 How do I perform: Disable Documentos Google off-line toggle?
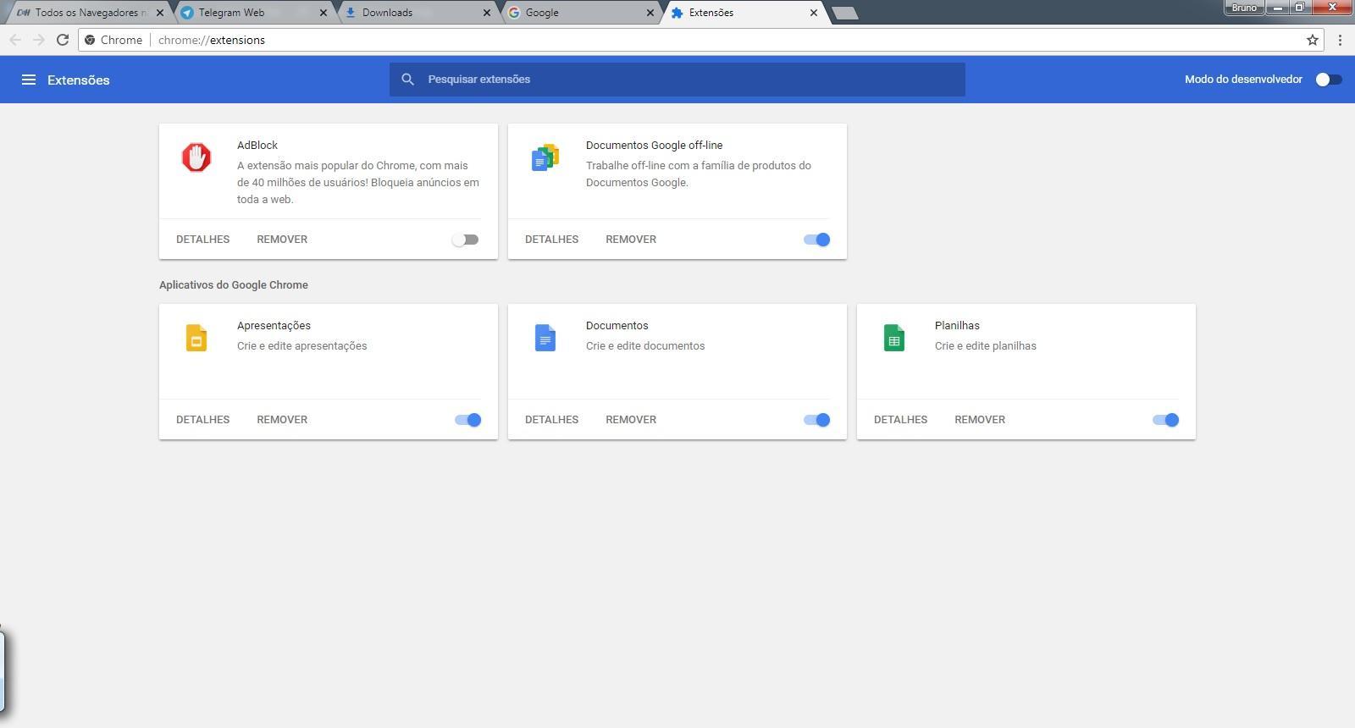click(x=817, y=240)
